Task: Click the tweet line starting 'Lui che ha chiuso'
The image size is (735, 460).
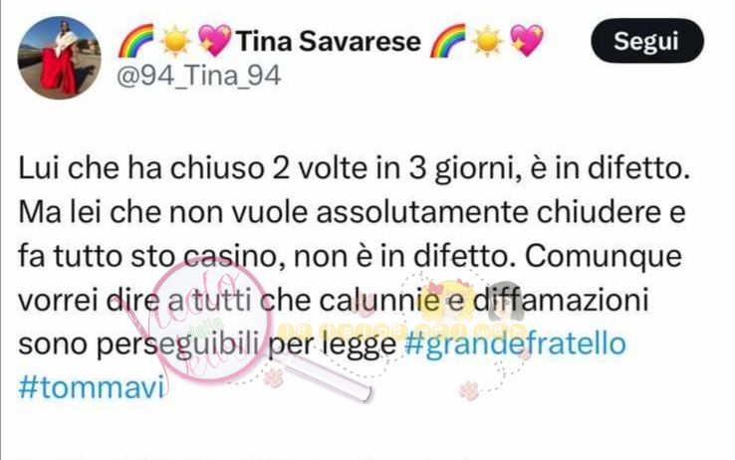Action: (x=355, y=168)
